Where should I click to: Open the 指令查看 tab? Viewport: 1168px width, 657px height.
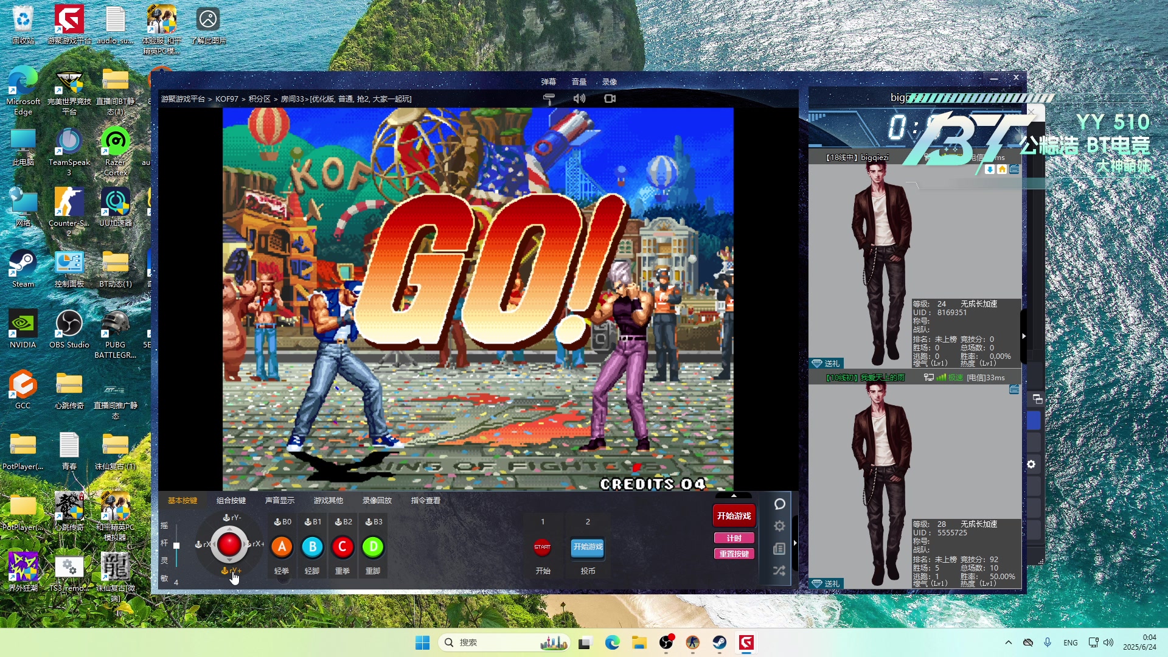pyautogui.click(x=426, y=501)
